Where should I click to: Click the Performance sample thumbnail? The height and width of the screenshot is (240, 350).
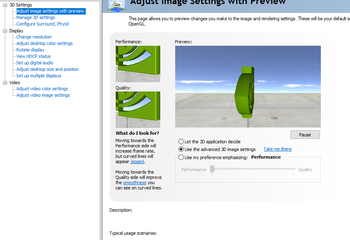coord(138,64)
